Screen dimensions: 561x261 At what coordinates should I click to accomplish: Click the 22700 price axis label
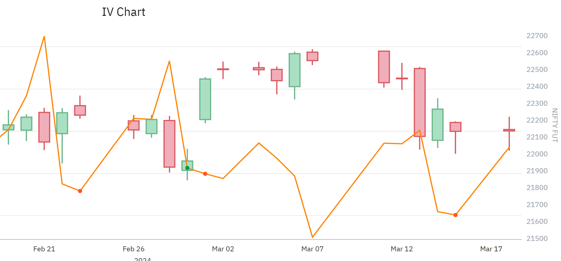coord(537,36)
